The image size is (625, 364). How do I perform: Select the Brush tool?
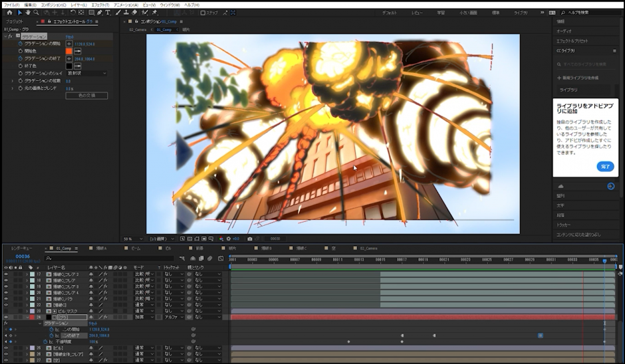pyautogui.click(x=118, y=13)
